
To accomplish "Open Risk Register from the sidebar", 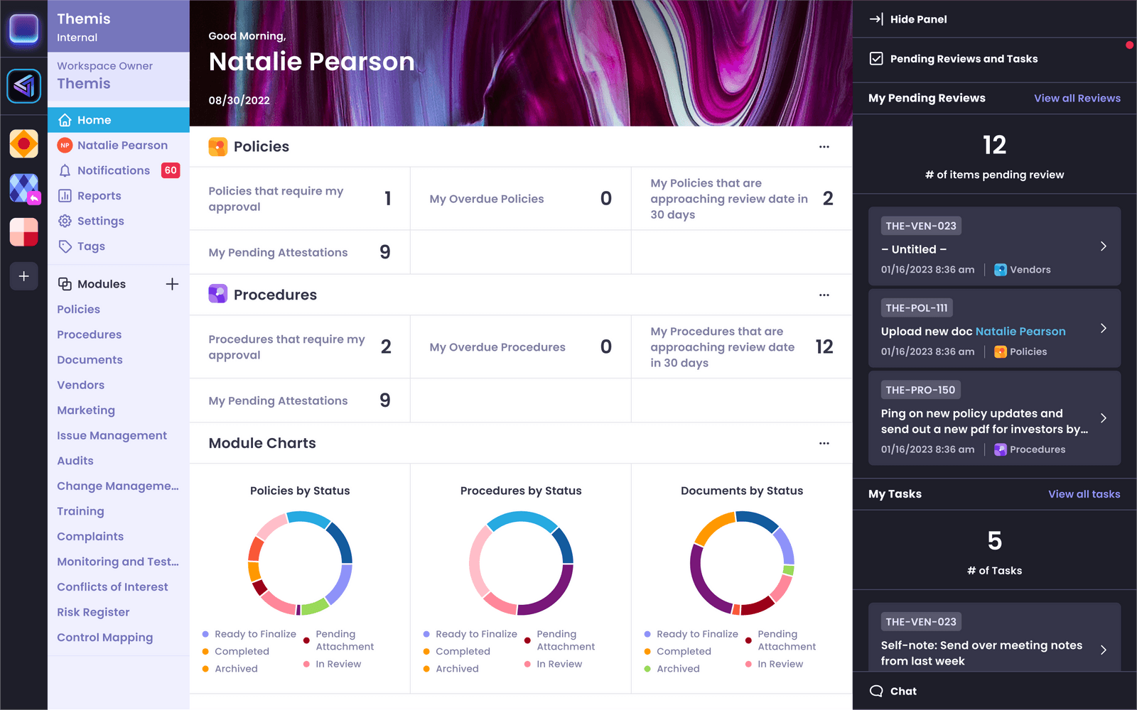I will (x=92, y=612).
